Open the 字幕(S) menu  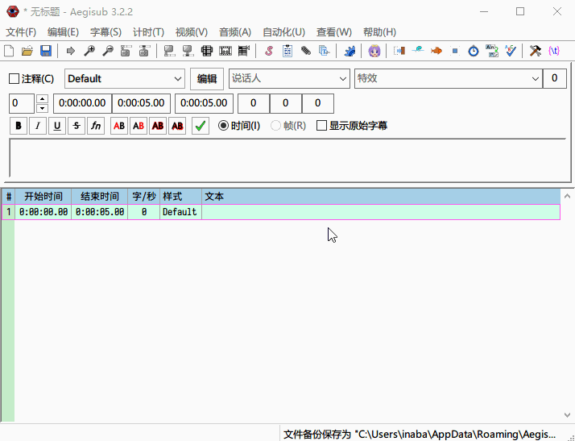(105, 32)
